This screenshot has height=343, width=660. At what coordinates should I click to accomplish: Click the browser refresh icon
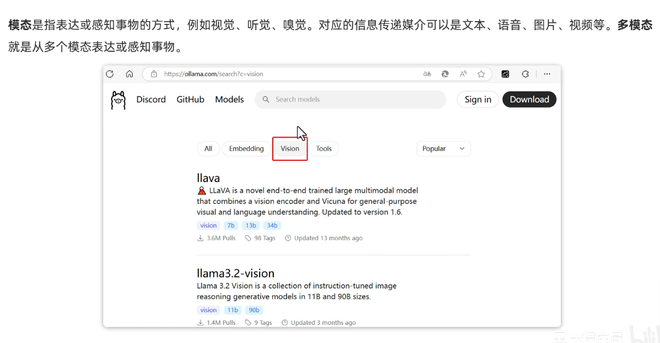click(x=110, y=74)
